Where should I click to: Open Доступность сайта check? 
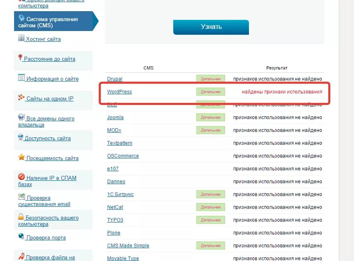(48, 139)
